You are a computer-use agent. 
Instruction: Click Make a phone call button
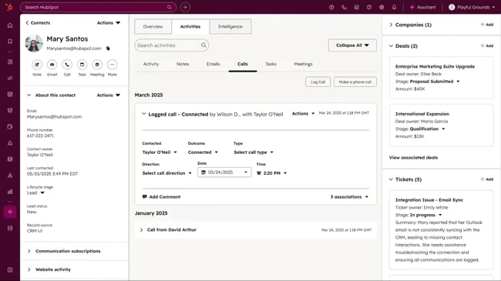(x=355, y=82)
